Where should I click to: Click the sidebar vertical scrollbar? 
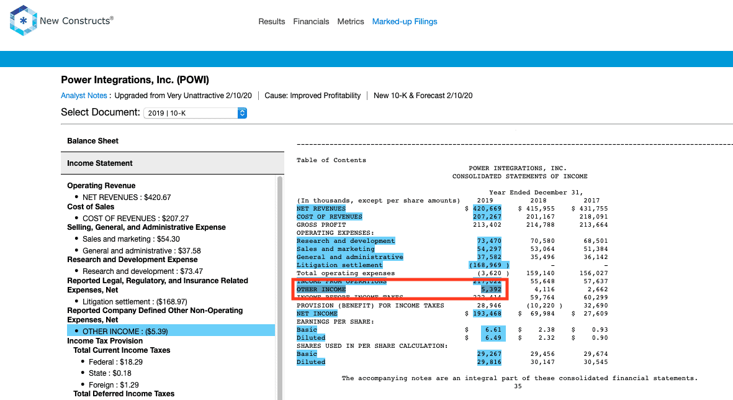280,288
